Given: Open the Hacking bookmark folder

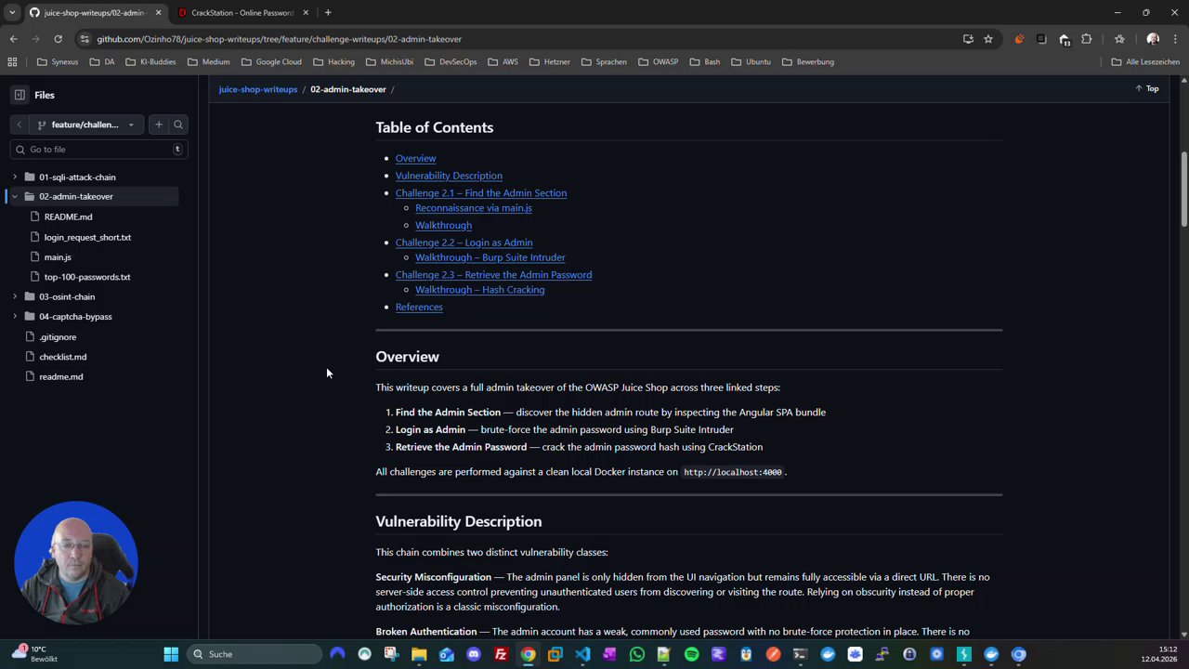Looking at the screenshot, I should (333, 62).
